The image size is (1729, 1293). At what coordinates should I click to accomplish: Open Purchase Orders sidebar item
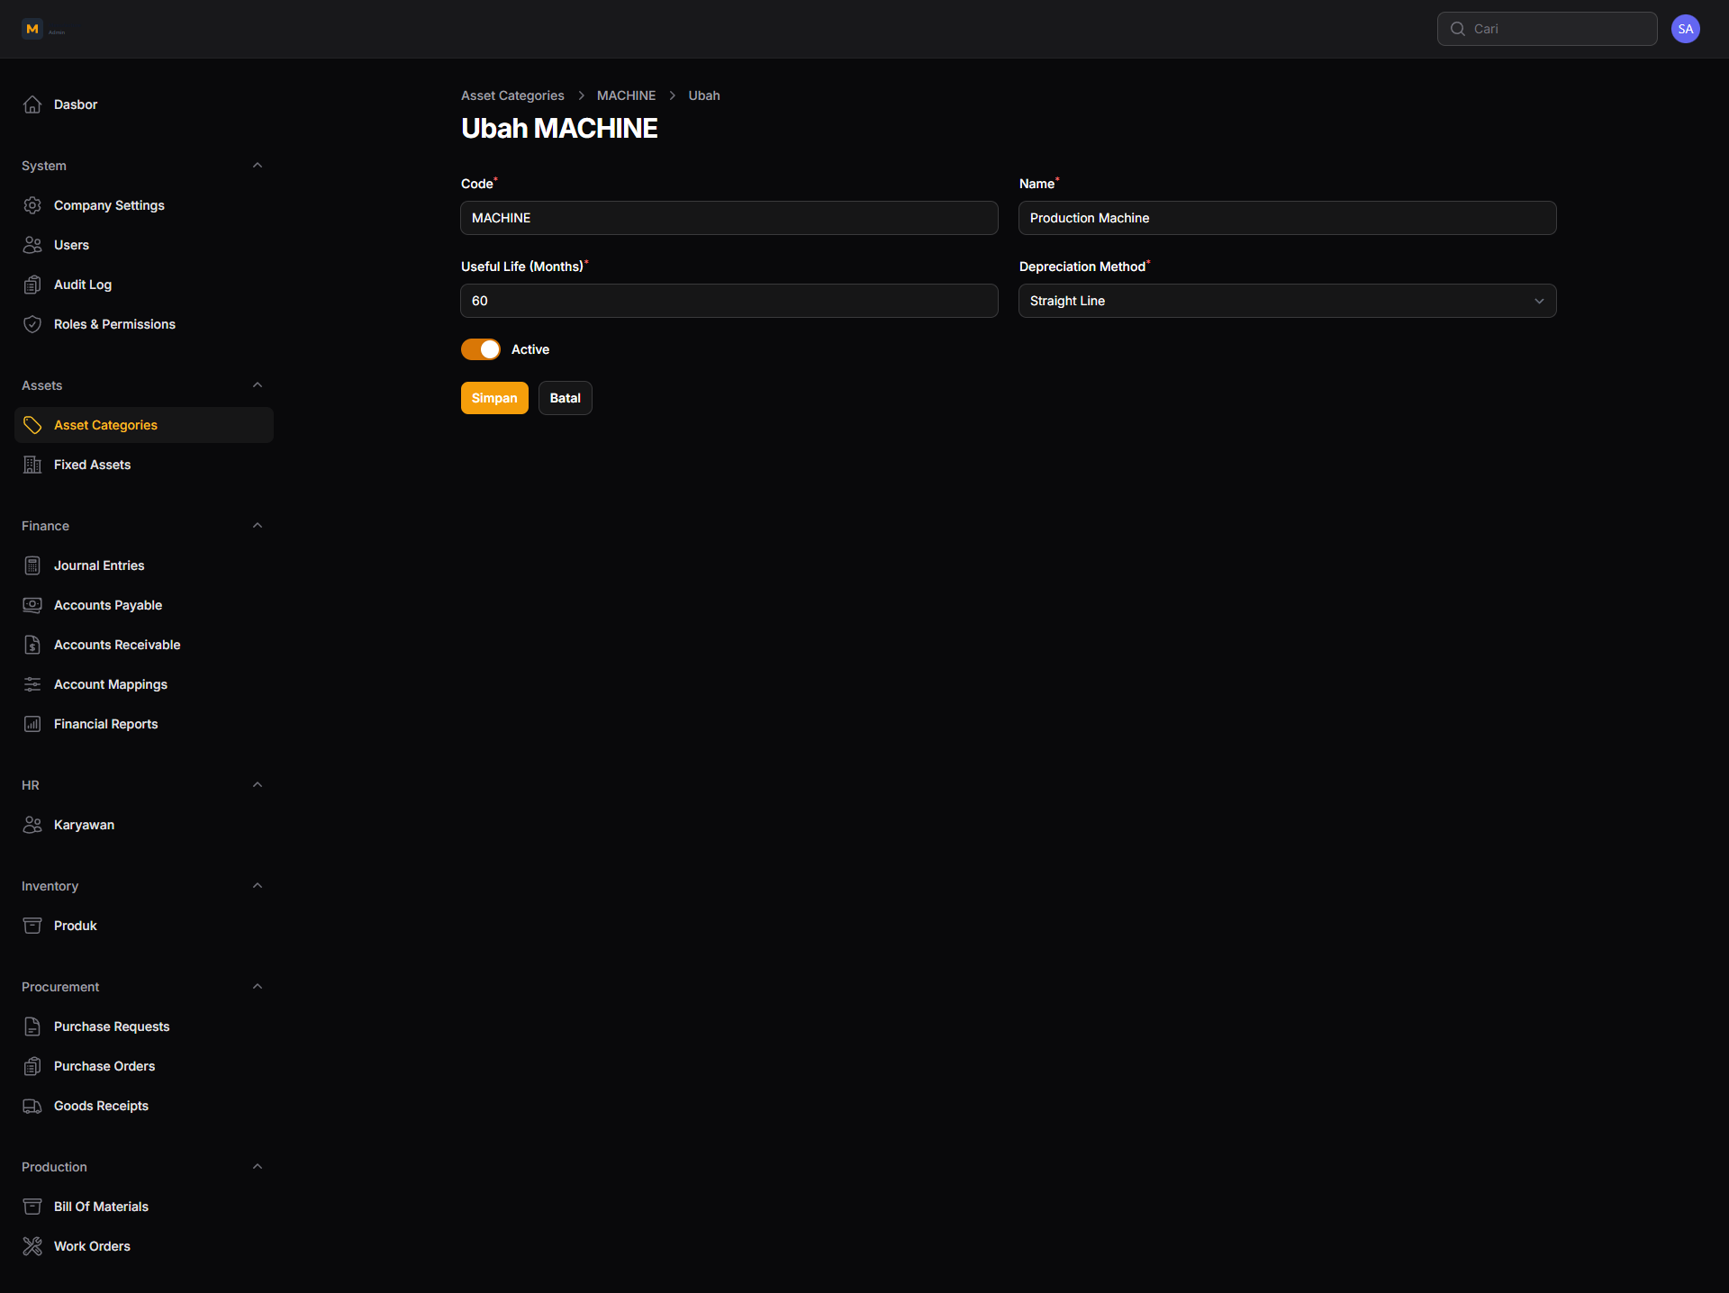[x=144, y=1066]
